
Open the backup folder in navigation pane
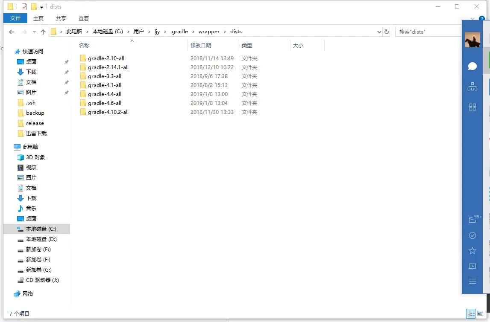[35, 113]
